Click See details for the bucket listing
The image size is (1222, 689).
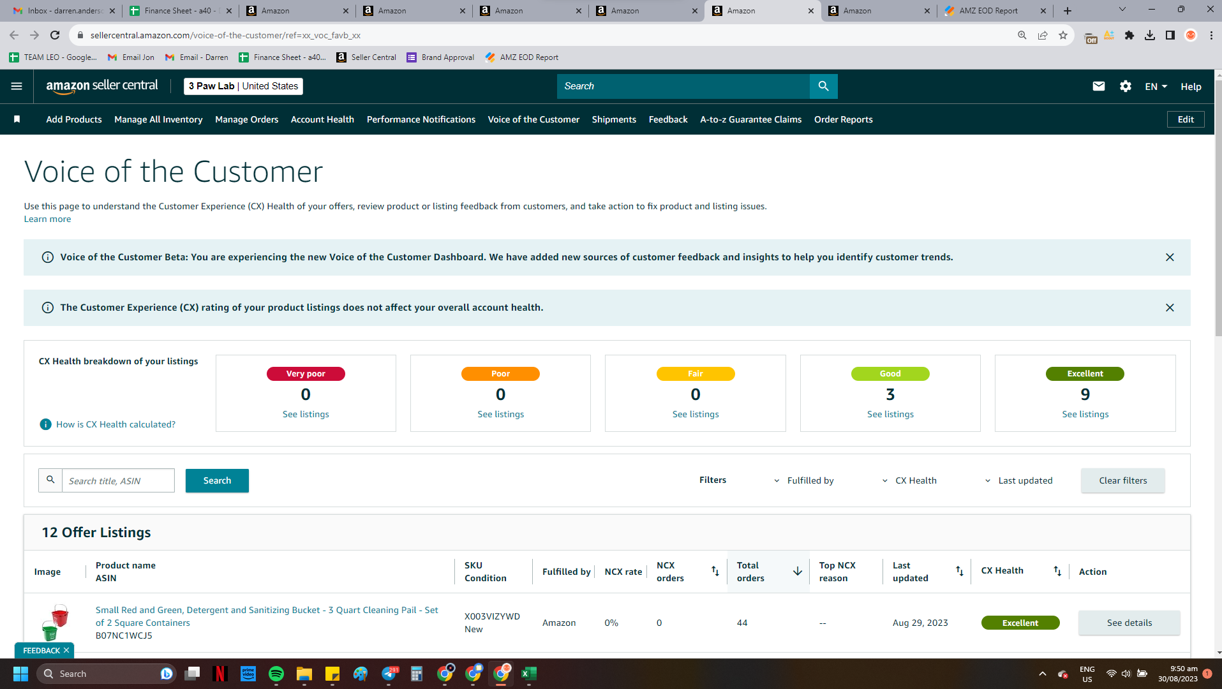click(1129, 623)
